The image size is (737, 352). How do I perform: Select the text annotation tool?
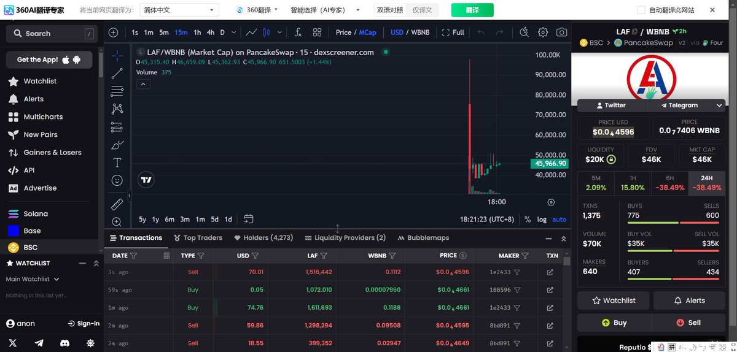(x=117, y=163)
